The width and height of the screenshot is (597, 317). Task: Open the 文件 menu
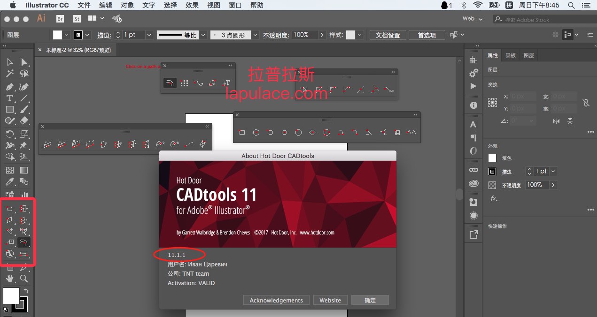click(x=84, y=5)
